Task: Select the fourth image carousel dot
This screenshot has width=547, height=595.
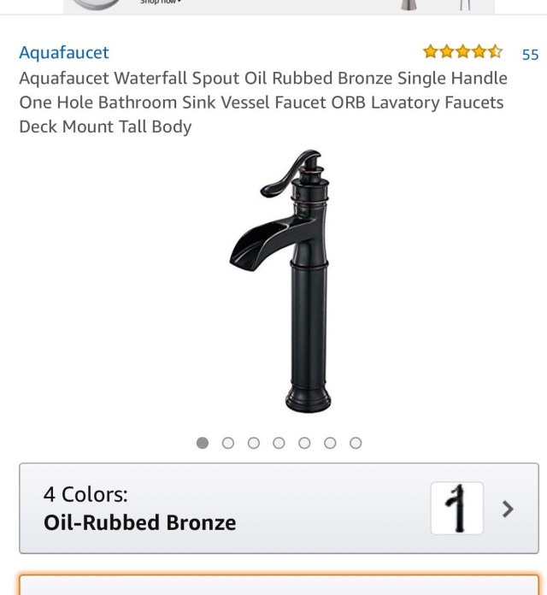Action: tap(279, 443)
